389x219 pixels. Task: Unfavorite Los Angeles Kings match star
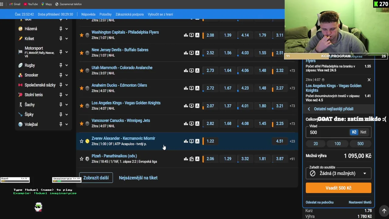81,106
